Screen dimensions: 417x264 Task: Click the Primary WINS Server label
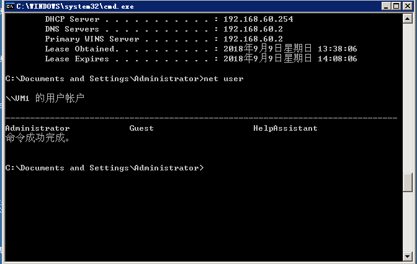point(79,39)
